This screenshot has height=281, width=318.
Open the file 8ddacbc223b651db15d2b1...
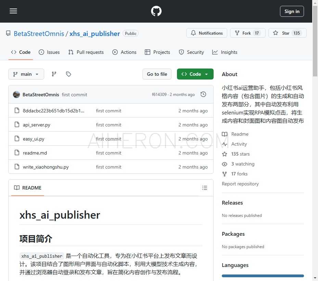tap(53, 111)
